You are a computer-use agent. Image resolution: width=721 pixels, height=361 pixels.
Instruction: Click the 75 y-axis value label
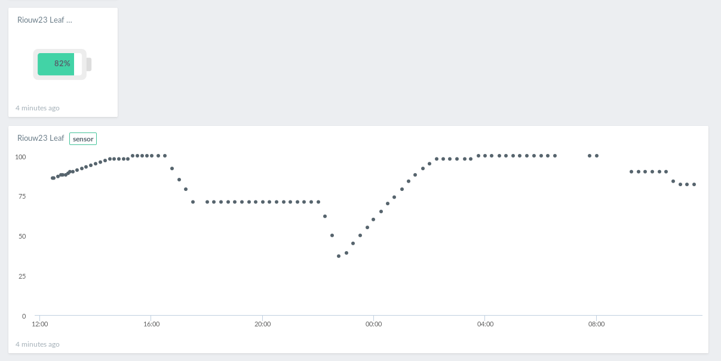point(22,196)
